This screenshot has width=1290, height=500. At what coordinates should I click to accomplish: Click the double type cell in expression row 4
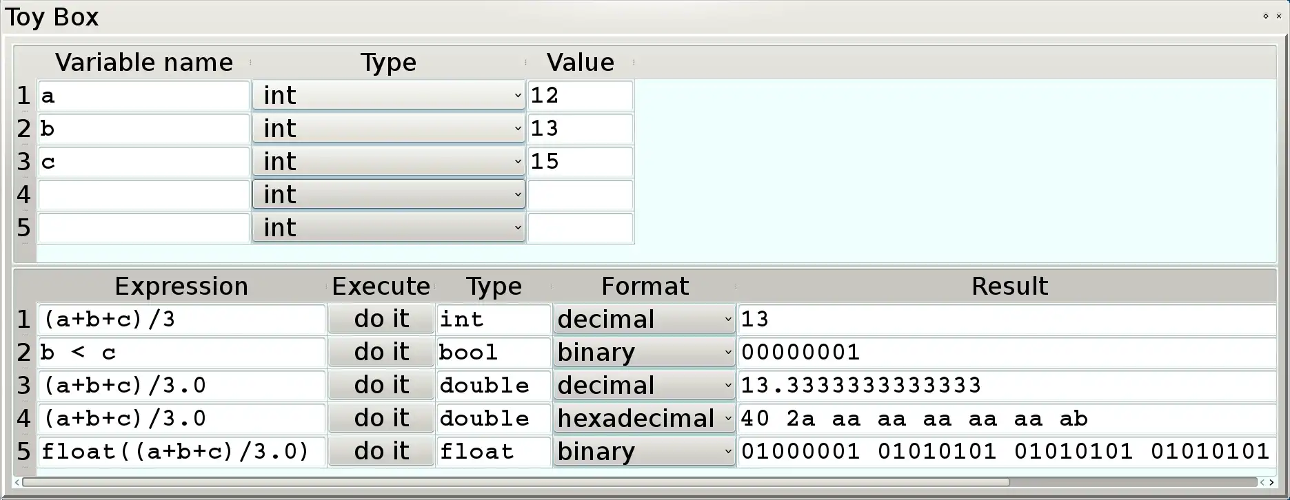click(494, 418)
